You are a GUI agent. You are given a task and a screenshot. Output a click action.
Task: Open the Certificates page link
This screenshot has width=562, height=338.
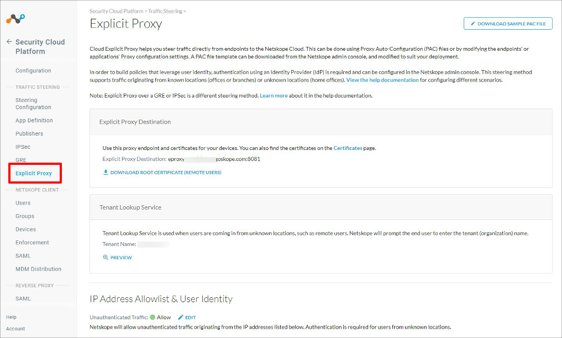(x=348, y=148)
